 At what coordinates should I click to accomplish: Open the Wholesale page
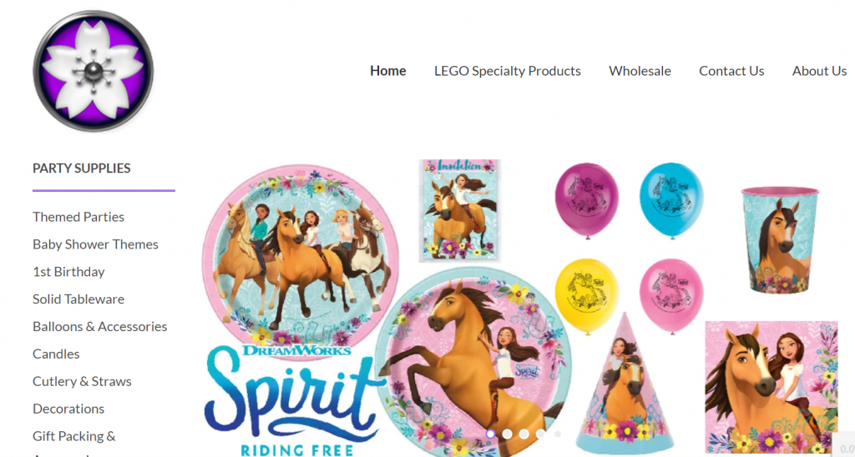click(x=640, y=71)
